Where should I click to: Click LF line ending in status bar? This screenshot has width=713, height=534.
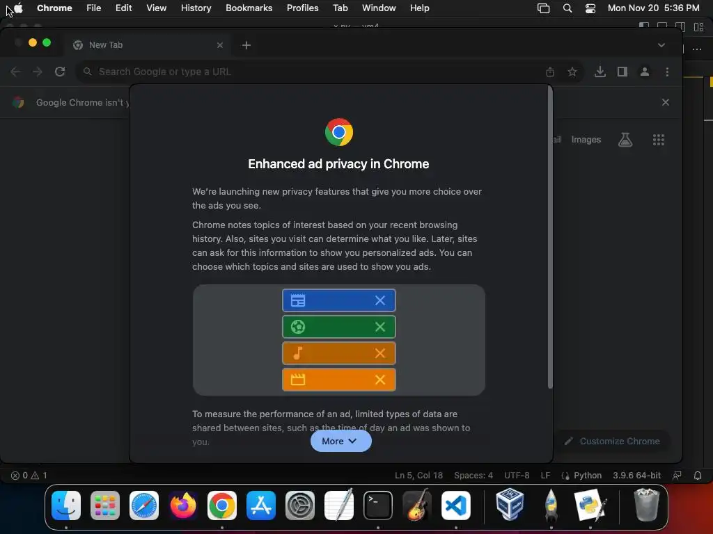(545, 476)
